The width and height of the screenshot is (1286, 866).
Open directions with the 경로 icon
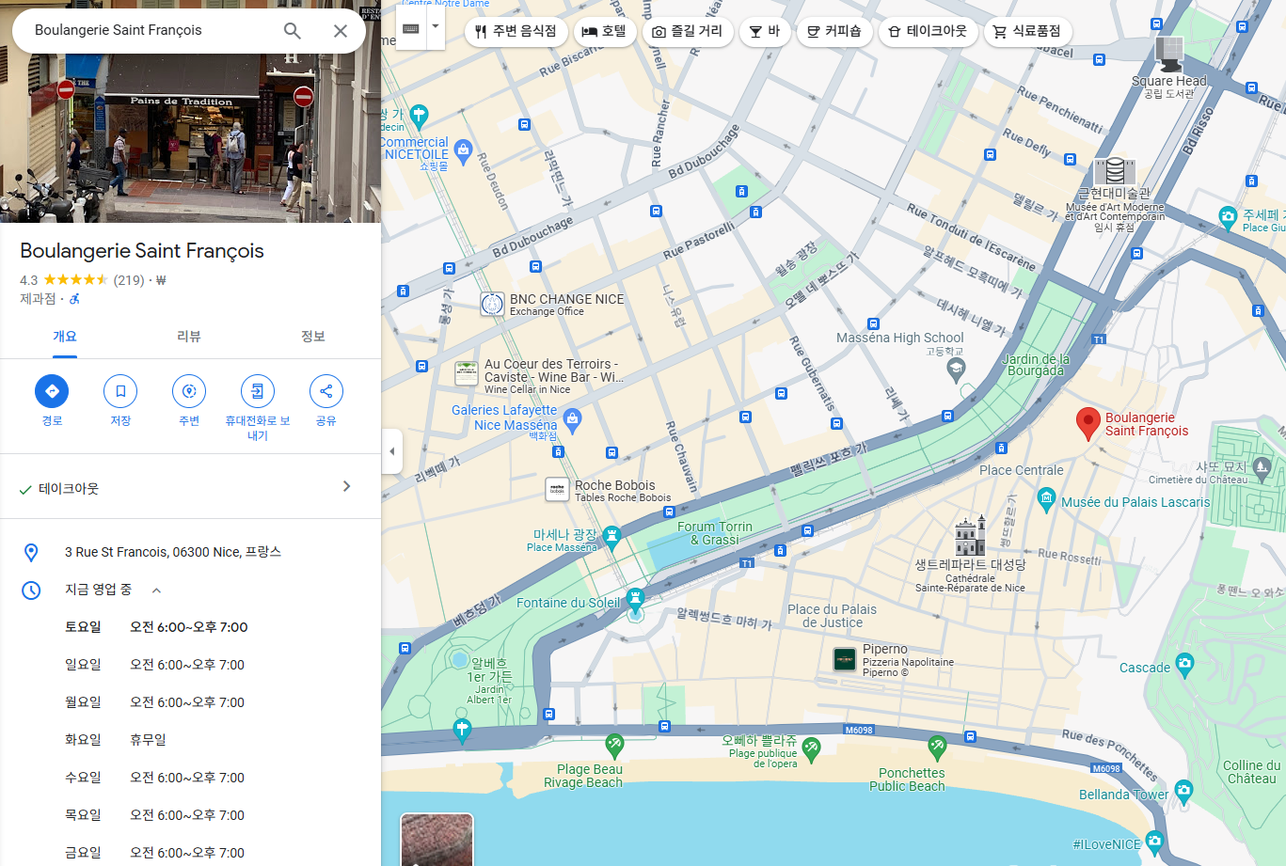click(52, 391)
